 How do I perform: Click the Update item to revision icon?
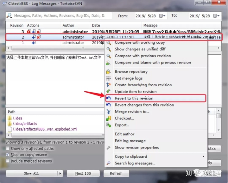point(109,91)
